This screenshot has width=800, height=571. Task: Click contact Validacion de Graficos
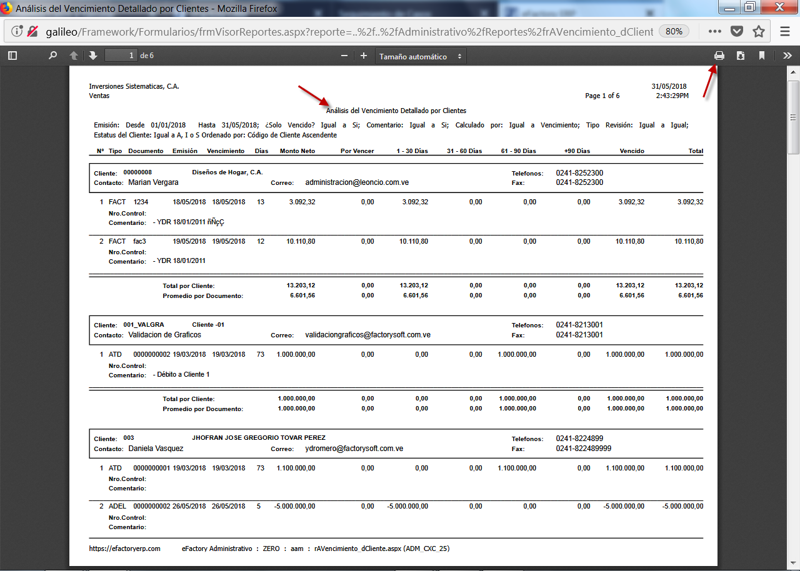165,335
